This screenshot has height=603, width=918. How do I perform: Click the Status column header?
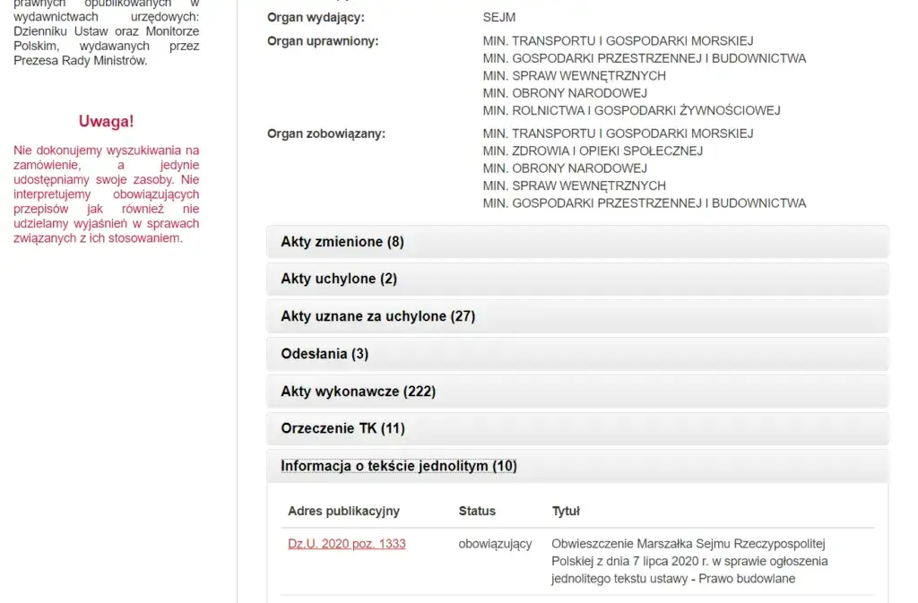[x=477, y=511]
